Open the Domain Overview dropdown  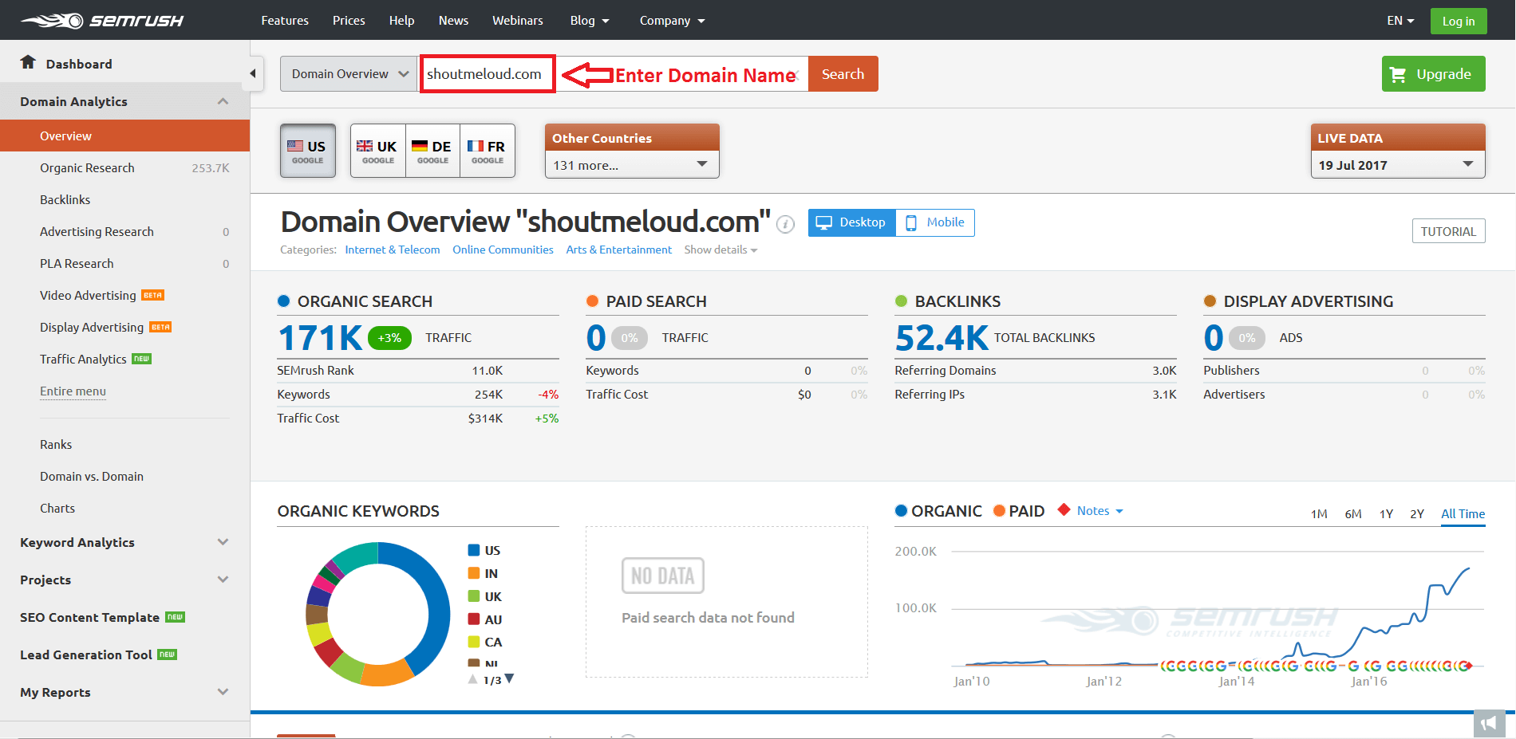pos(349,74)
